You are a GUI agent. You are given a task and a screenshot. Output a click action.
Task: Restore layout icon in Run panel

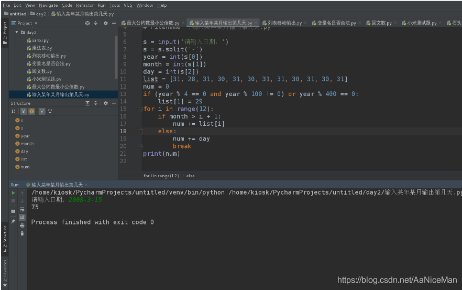13,211
